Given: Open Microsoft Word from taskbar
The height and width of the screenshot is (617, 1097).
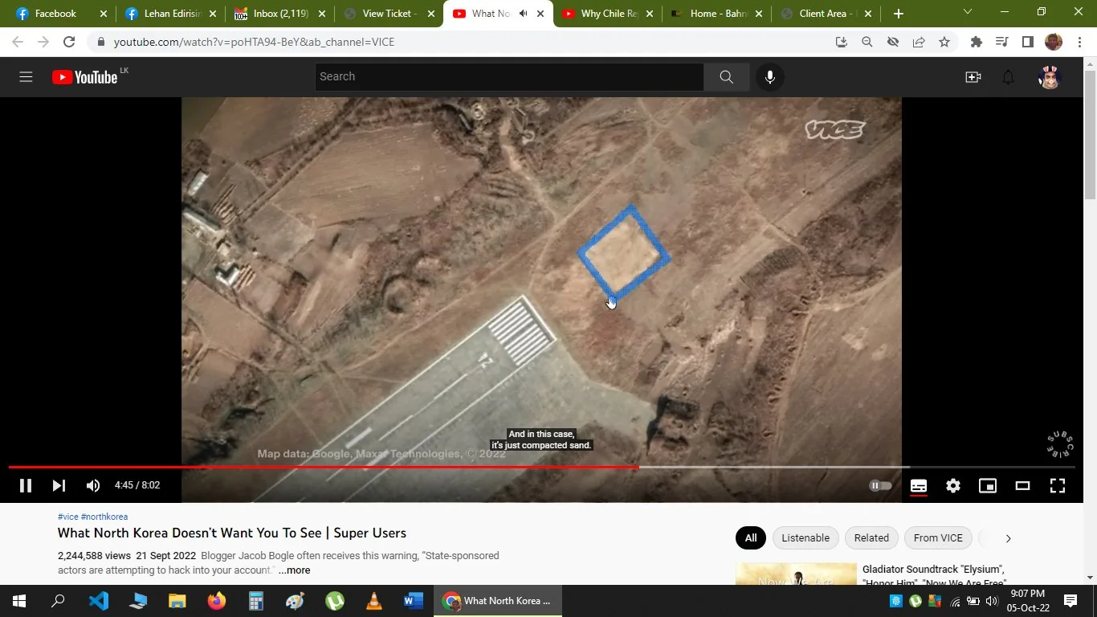Looking at the screenshot, I should click(414, 601).
